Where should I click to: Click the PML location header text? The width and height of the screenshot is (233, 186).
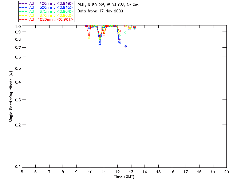pos(108,5)
